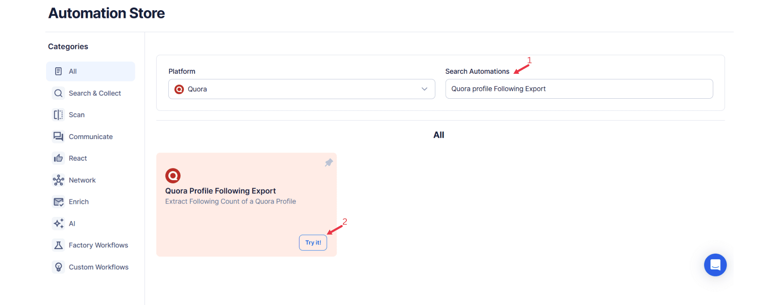The image size is (779, 305).
Task: Select the Quora Profile Following Export title
Action: click(x=221, y=190)
